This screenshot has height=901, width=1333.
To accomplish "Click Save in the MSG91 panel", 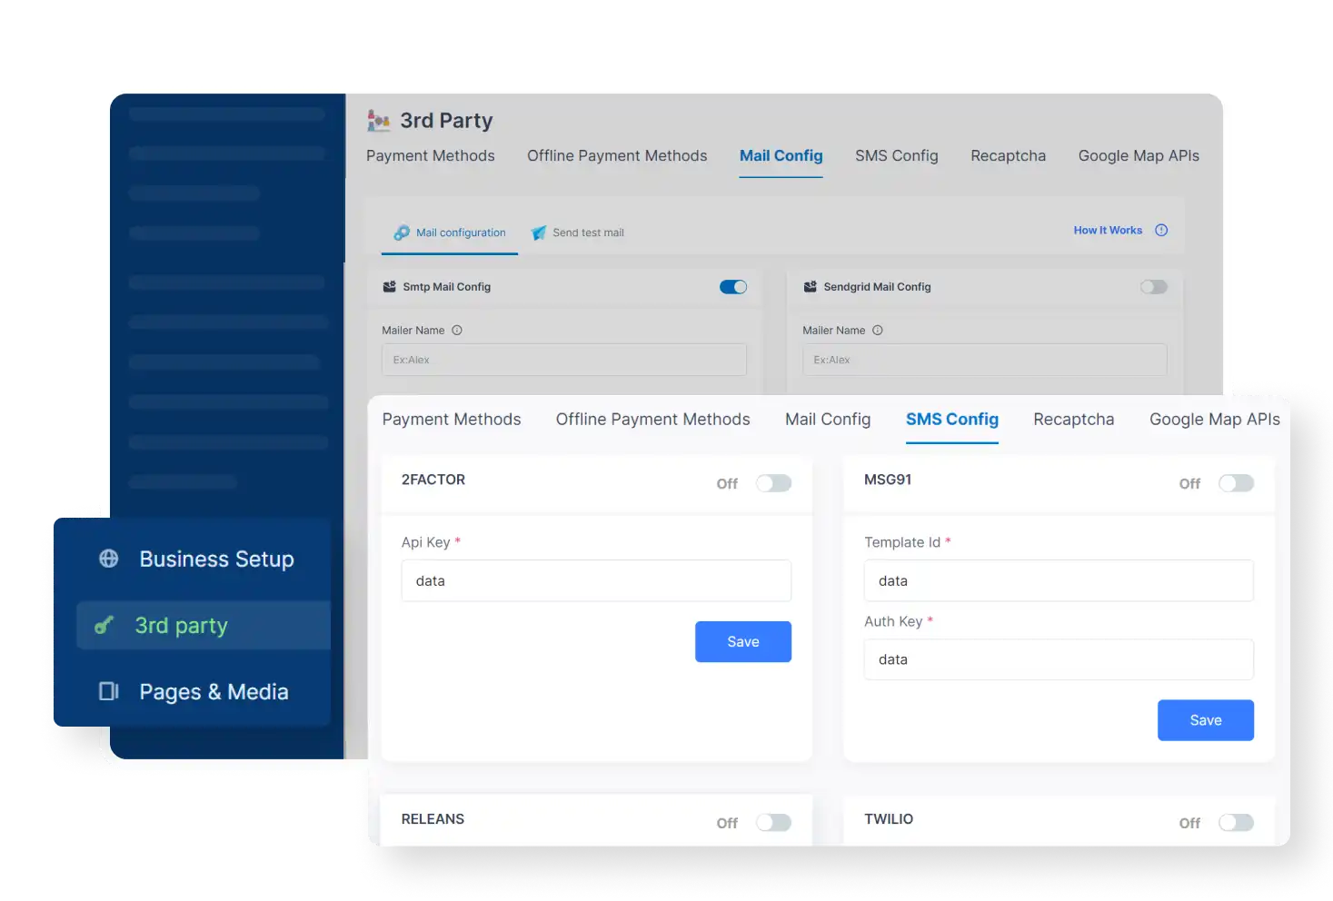I will point(1205,719).
